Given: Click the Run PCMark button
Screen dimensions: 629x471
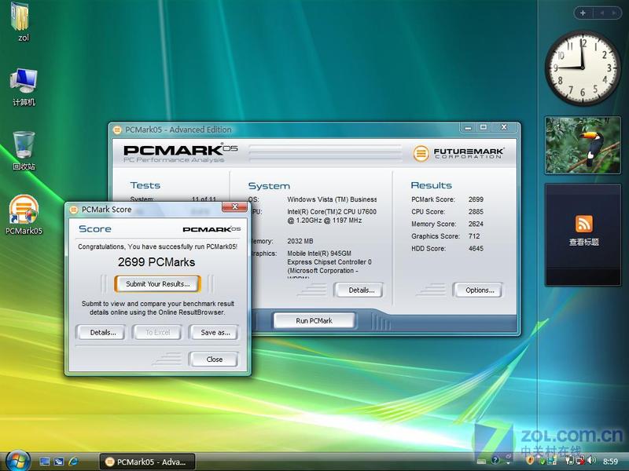Looking at the screenshot, I should [x=314, y=321].
